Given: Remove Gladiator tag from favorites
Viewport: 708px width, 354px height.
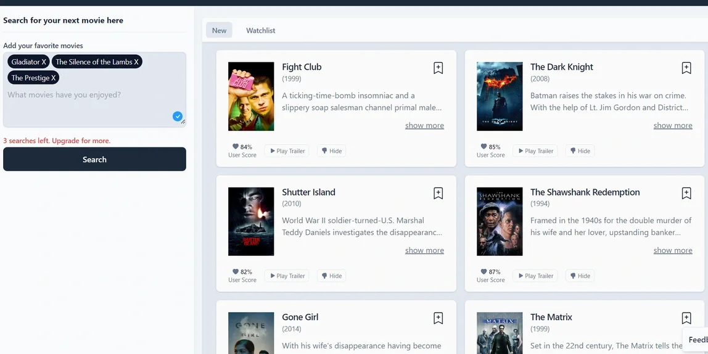Looking at the screenshot, I should tap(44, 62).
